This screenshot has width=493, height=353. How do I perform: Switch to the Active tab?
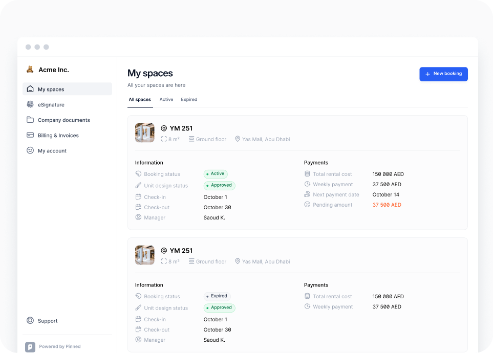coord(166,99)
